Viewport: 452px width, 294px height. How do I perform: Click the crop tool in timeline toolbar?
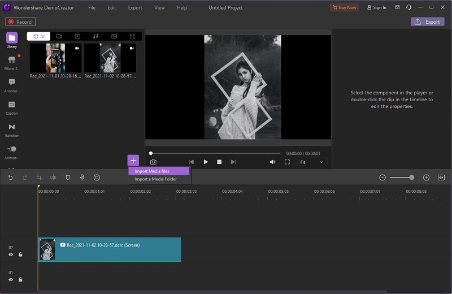click(39, 178)
